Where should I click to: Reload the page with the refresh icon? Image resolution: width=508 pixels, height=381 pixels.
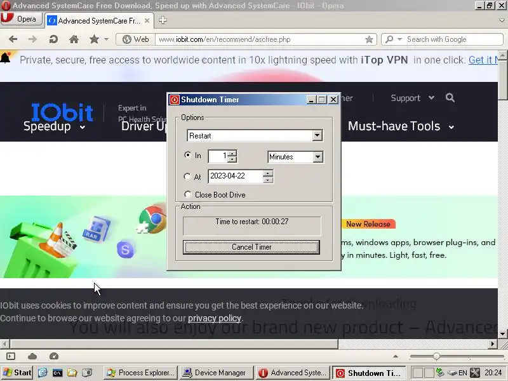point(53,39)
